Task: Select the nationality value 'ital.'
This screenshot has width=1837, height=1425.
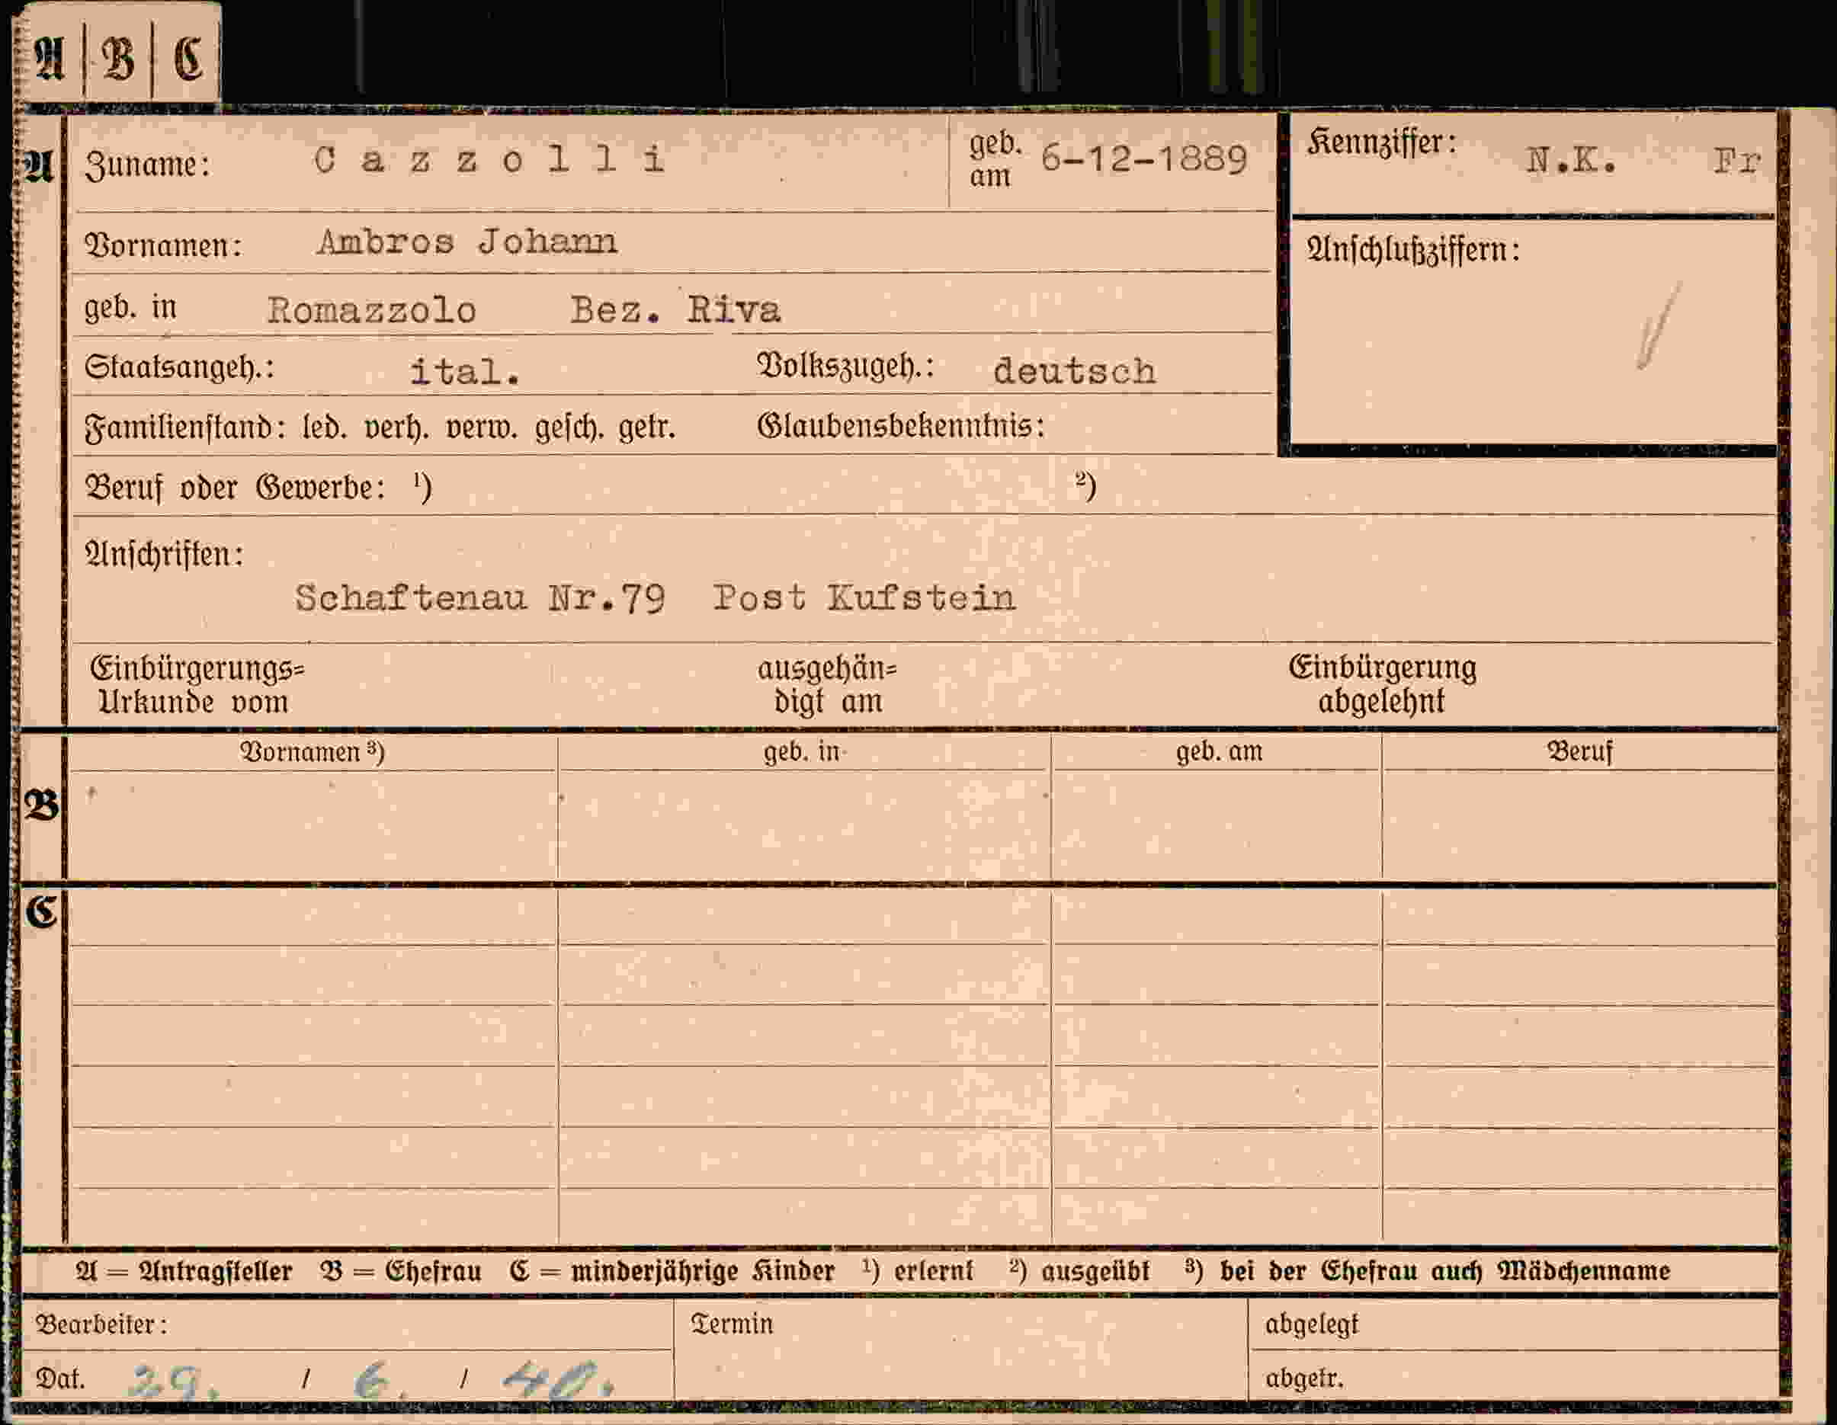Action: point(465,372)
